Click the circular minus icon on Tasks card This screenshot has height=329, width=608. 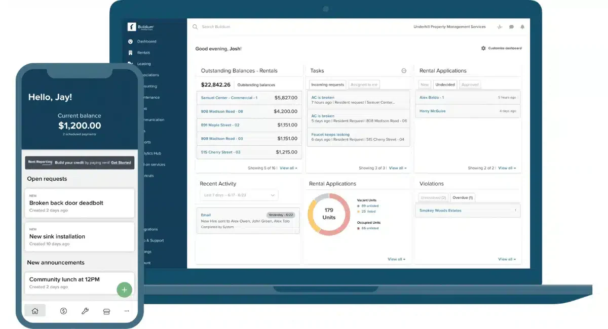[x=404, y=71]
